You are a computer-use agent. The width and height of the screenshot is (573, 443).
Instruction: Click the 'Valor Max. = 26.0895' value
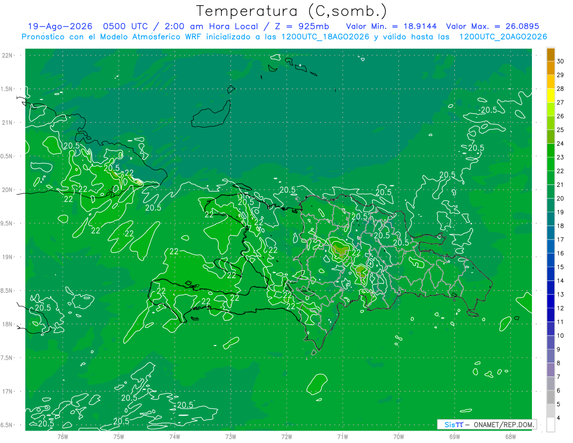click(x=492, y=26)
